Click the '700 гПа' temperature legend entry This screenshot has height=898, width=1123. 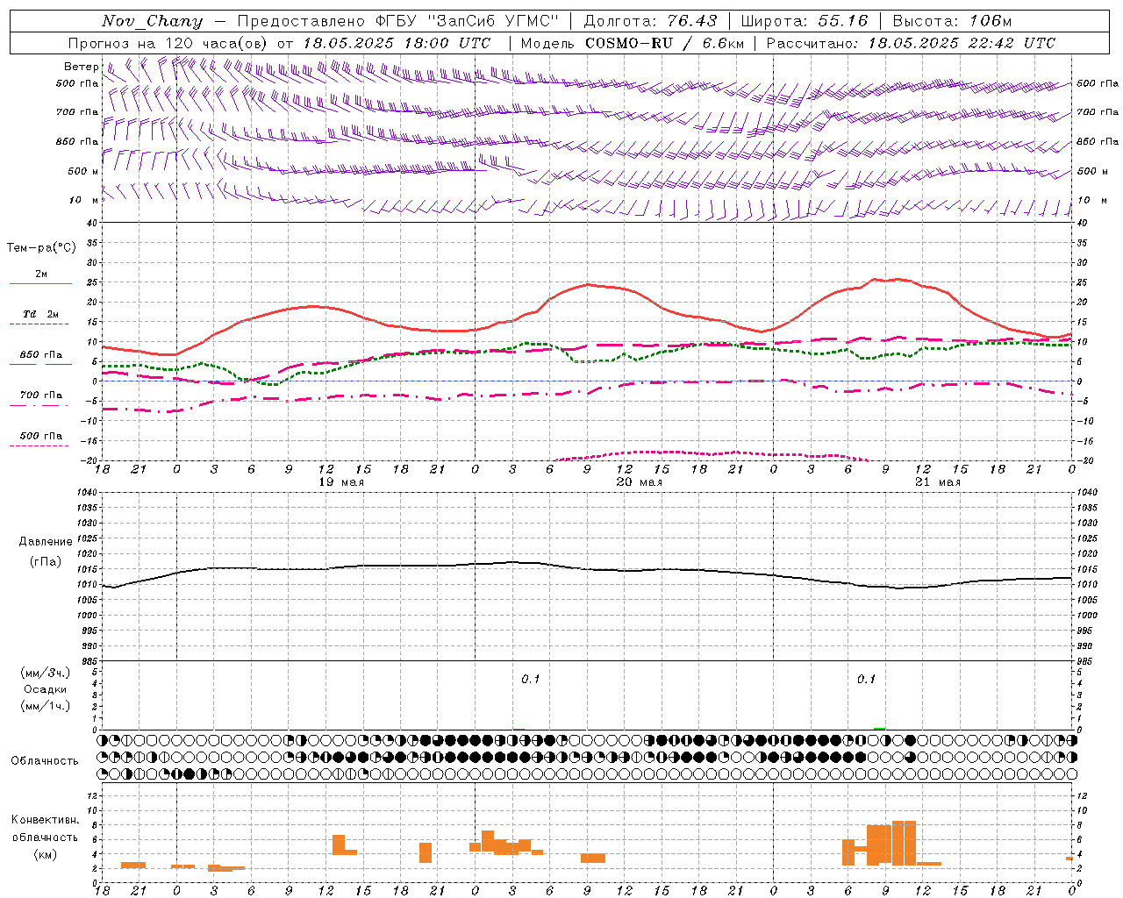tap(41, 396)
